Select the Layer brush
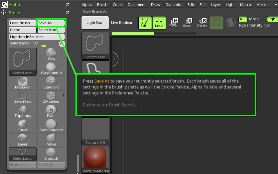This screenshot has width=278, height=174. pos(23,140)
